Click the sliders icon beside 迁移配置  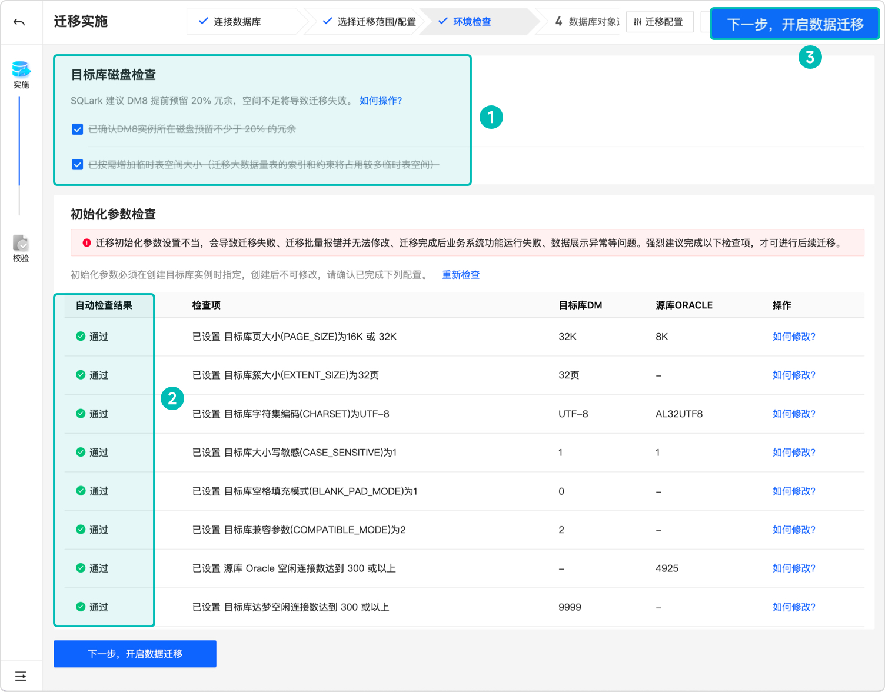point(637,21)
